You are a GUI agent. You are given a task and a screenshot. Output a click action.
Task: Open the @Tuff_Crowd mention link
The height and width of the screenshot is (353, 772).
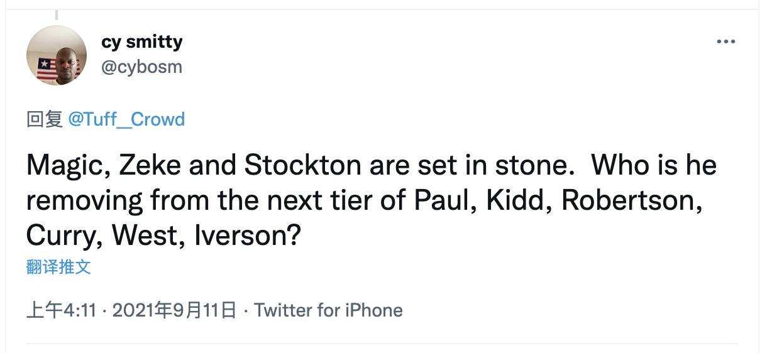point(126,119)
